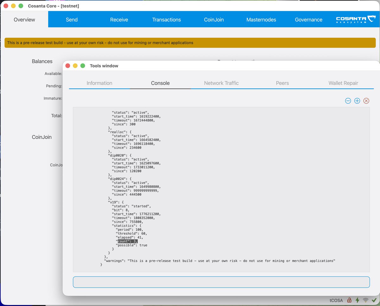Minimize the Tools window with yellow button
This screenshot has width=380, height=306.
point(75,66)
